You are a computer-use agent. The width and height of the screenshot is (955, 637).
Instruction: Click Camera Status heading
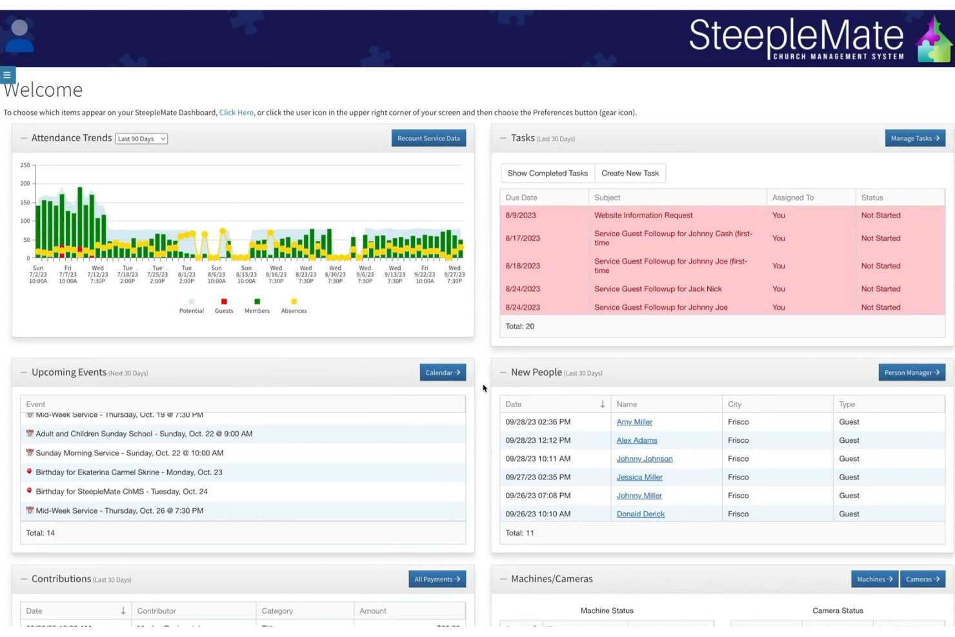pyautogui.click(x=838, y=611)
